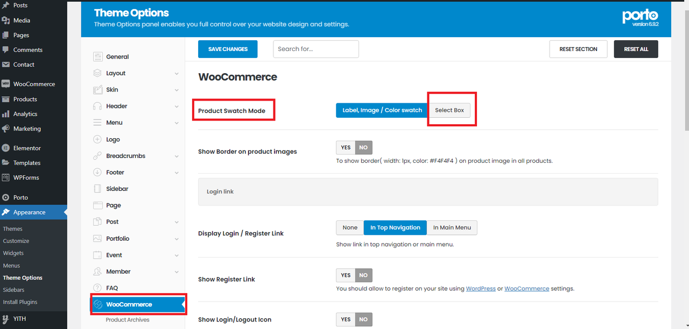Set Show Border on product images to NO
The image size is (689, 329).
363,147
